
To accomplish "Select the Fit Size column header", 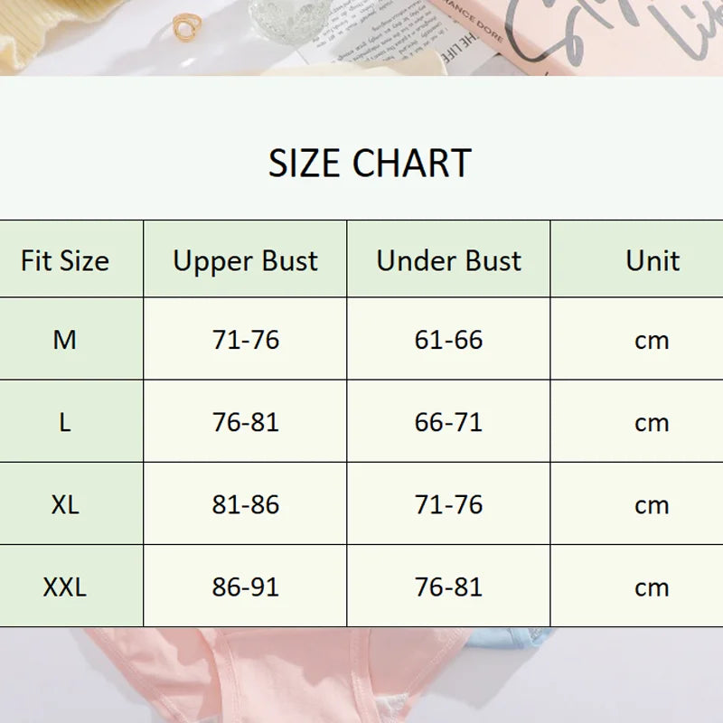I will (65, 261).
